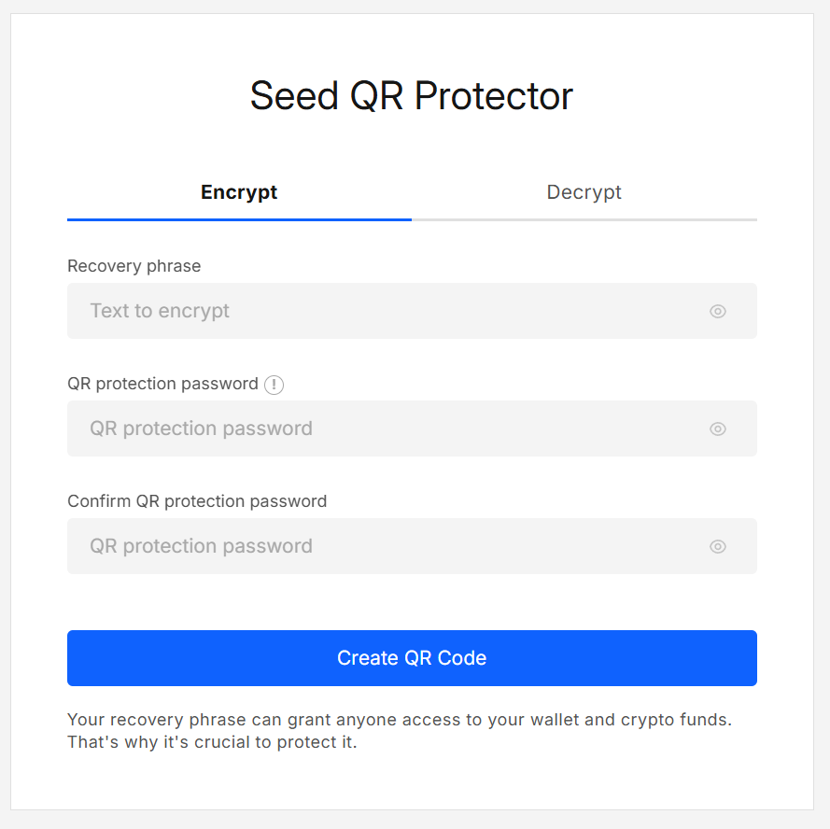830x829 pixels.
Task: Select the Confirm QR protection password field
Action: pyautogui.click(x=373, y=546)
